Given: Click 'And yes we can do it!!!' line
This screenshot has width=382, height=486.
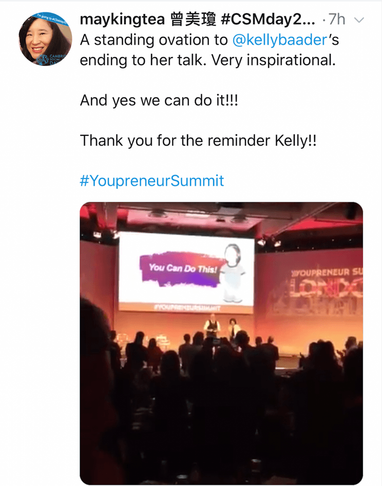Looking at the screenshot, I should point(159,101).
